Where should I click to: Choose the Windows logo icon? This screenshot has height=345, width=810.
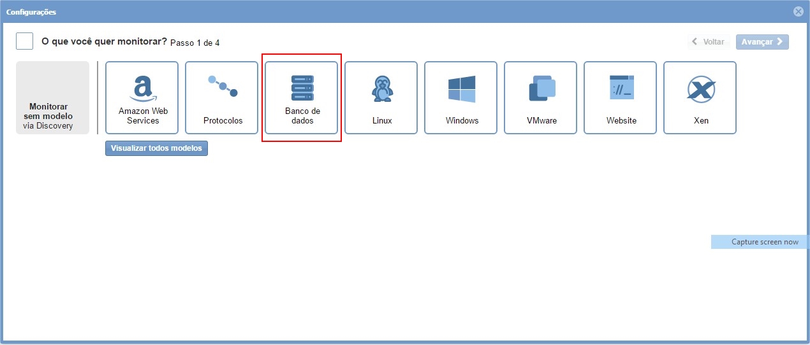[x=462, y=88]
